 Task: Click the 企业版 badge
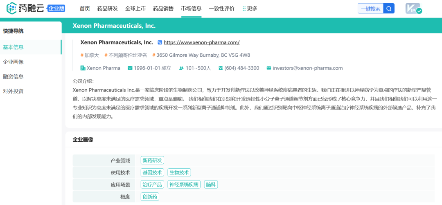[56, 9]
